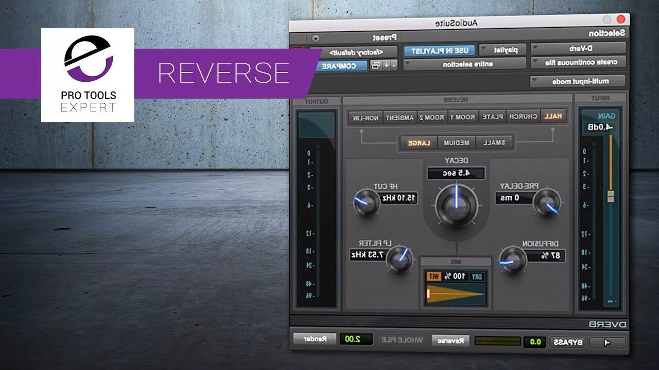This screenshot has width=659, height=370.
Task: Select the MEDIUM room size
Action: pos(456,143)
